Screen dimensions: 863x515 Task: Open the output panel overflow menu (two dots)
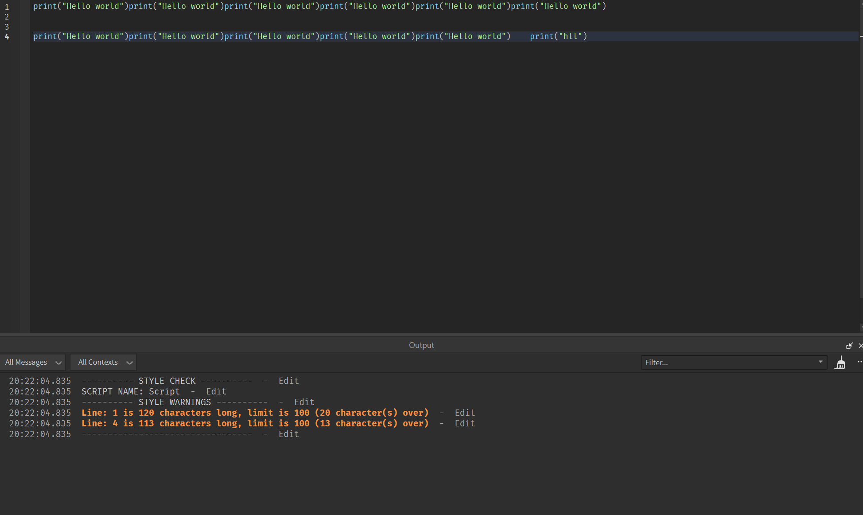(x=859, y=362)
